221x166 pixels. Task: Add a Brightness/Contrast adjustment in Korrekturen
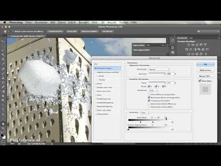[x=189, y=45]
